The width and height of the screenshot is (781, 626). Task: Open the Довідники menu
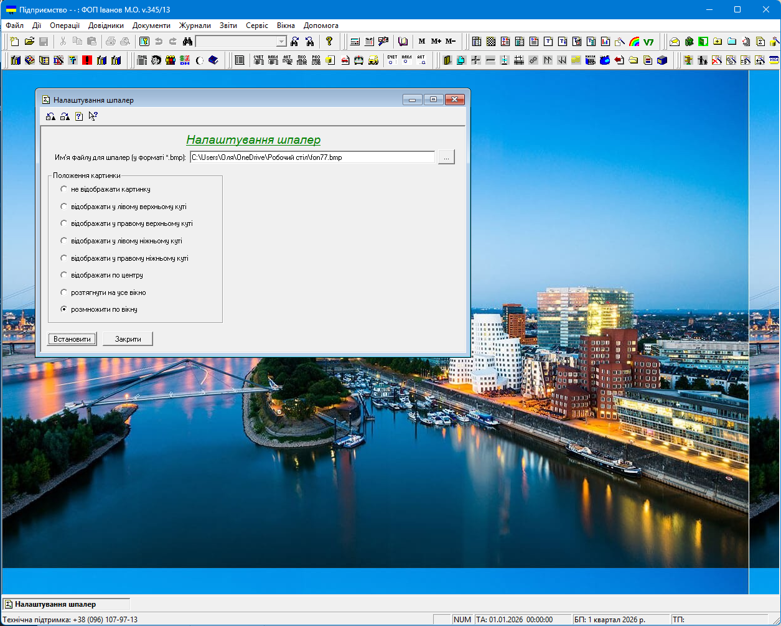pos(106,26)
